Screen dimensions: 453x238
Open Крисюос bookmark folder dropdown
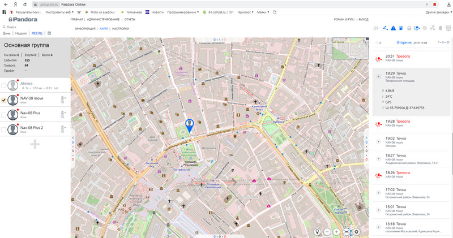(246, 12)
